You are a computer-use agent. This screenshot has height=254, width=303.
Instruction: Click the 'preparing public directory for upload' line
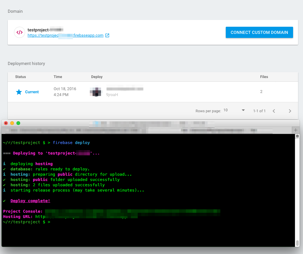point(67,174)
